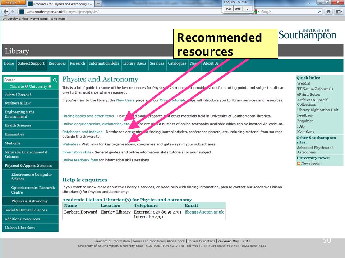Viewport: 345px width, 258px height.
Task: Open the About Us navigation item
Action: [x=211, y=63]
